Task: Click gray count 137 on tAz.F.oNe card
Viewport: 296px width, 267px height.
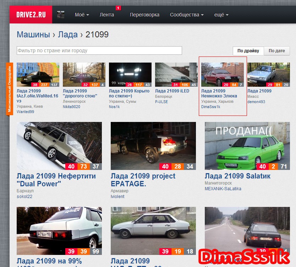Action: pos(54,85)
